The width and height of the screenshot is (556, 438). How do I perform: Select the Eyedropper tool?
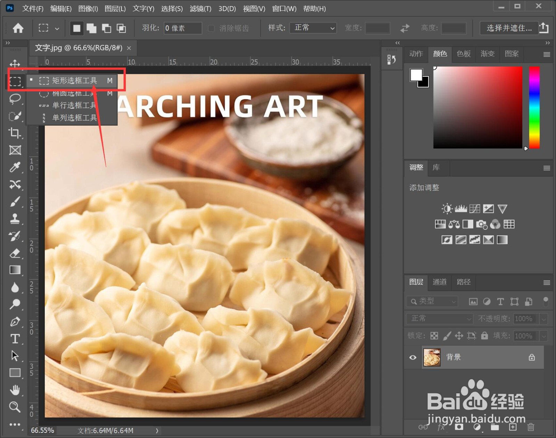[15, 167]
